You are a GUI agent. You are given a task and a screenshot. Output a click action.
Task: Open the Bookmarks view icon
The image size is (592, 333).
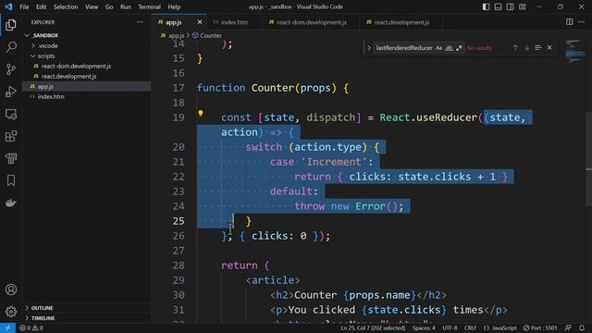click(x=11, y=180)
